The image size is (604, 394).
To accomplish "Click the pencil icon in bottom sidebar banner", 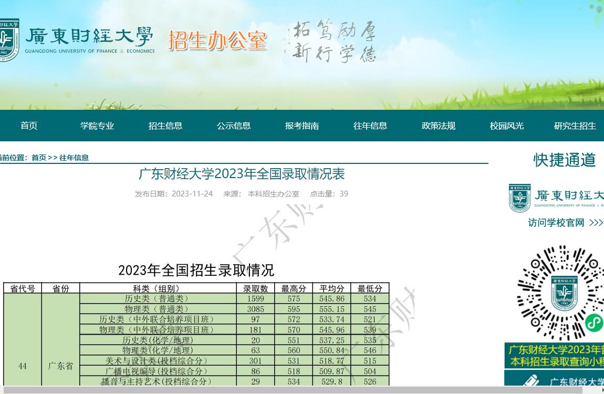I will click(531, 381).
